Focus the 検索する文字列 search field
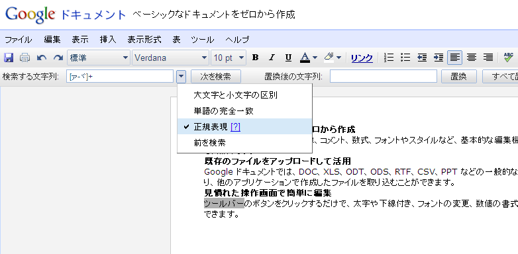Viewport: 518px width, 254px height. [120, 77]
